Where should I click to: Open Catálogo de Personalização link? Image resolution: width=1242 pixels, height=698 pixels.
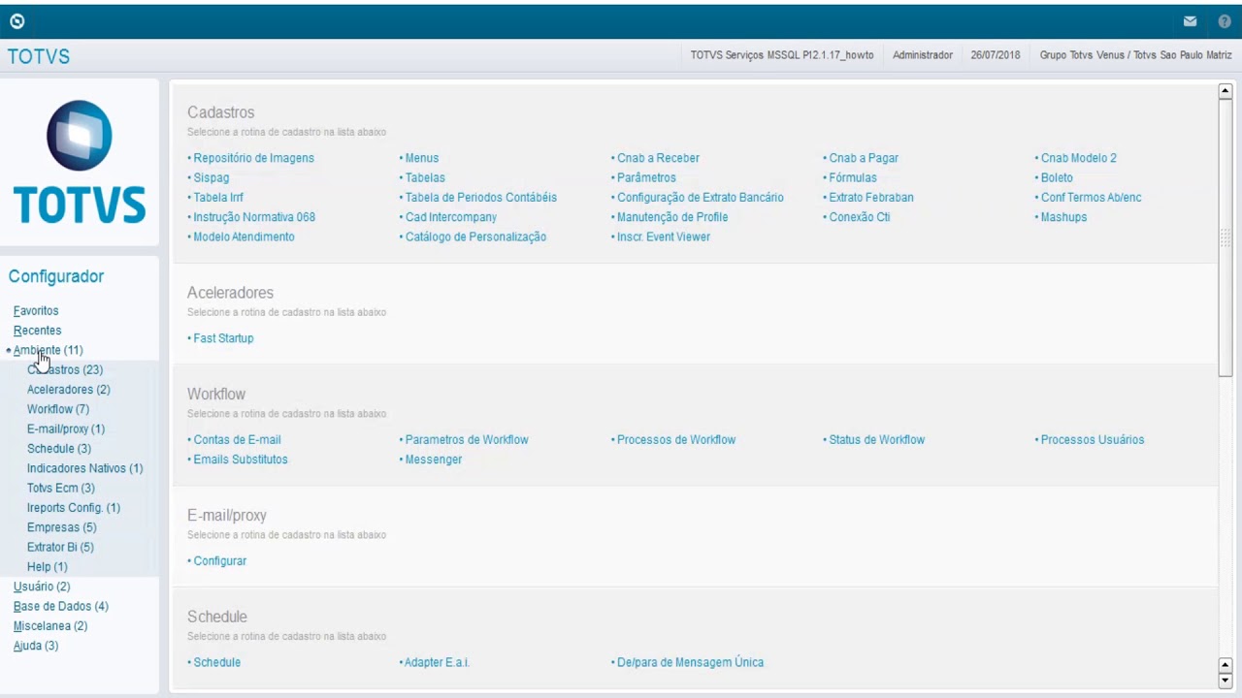[x=475, y=237]
